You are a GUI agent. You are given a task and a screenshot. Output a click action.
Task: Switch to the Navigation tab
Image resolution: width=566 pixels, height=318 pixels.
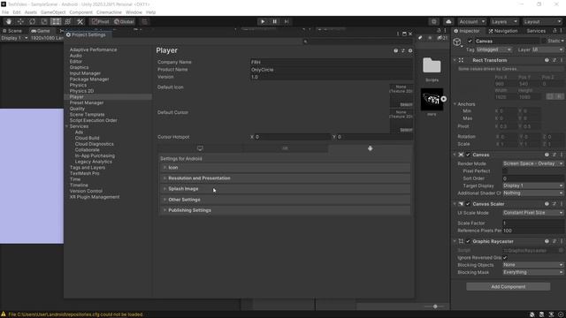click(x=503, y=31)
